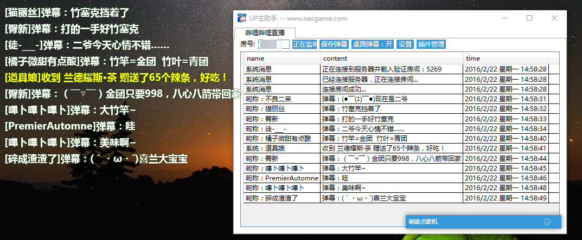Click the 保存弹幕 button

click(x=334, y=44)
